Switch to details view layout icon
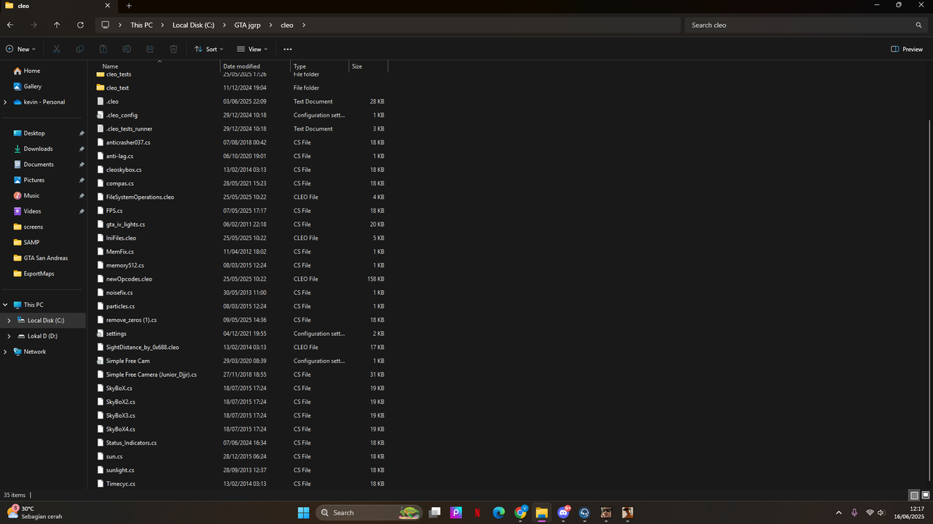933x524 pixels. [x=914, y=495]
